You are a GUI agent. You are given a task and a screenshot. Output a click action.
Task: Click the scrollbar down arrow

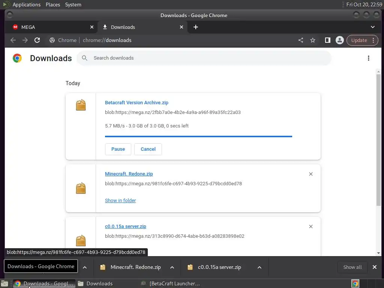point(378,253)
